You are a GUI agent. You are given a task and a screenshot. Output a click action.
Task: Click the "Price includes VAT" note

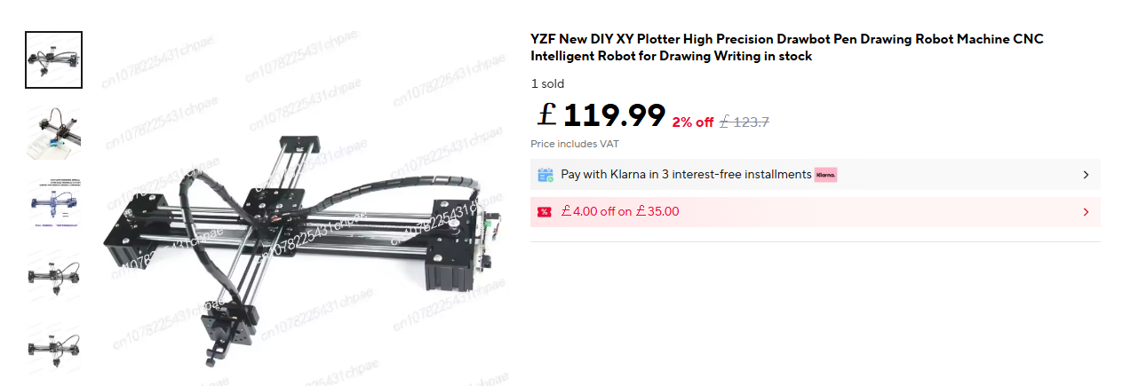(575, 144)
